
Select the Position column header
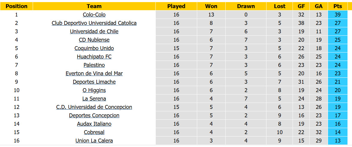coord(17,6)
